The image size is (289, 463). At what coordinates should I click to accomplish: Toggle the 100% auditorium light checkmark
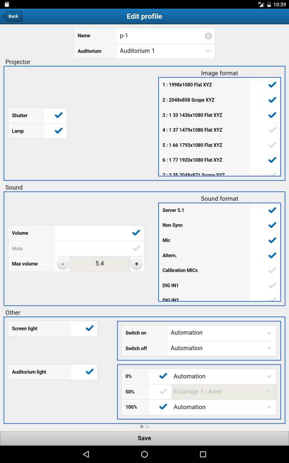[163, 407]
